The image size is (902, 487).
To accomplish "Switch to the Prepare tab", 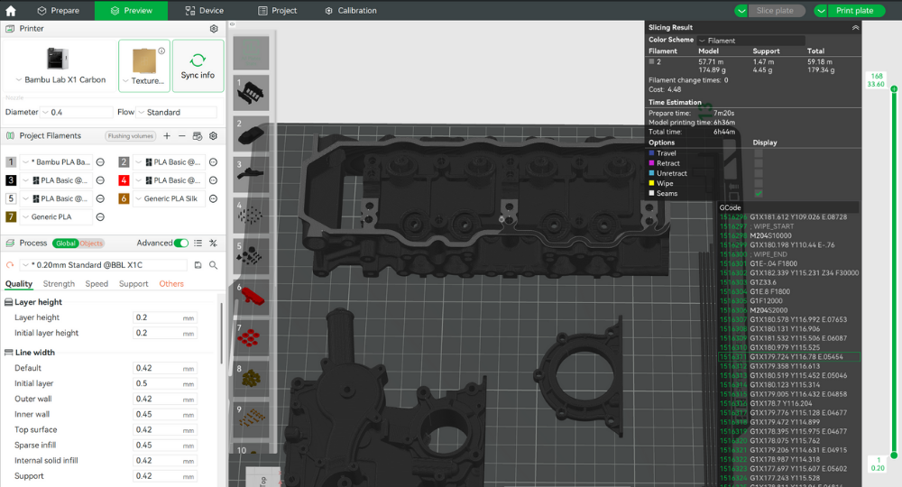I will [x=60, y=11].
